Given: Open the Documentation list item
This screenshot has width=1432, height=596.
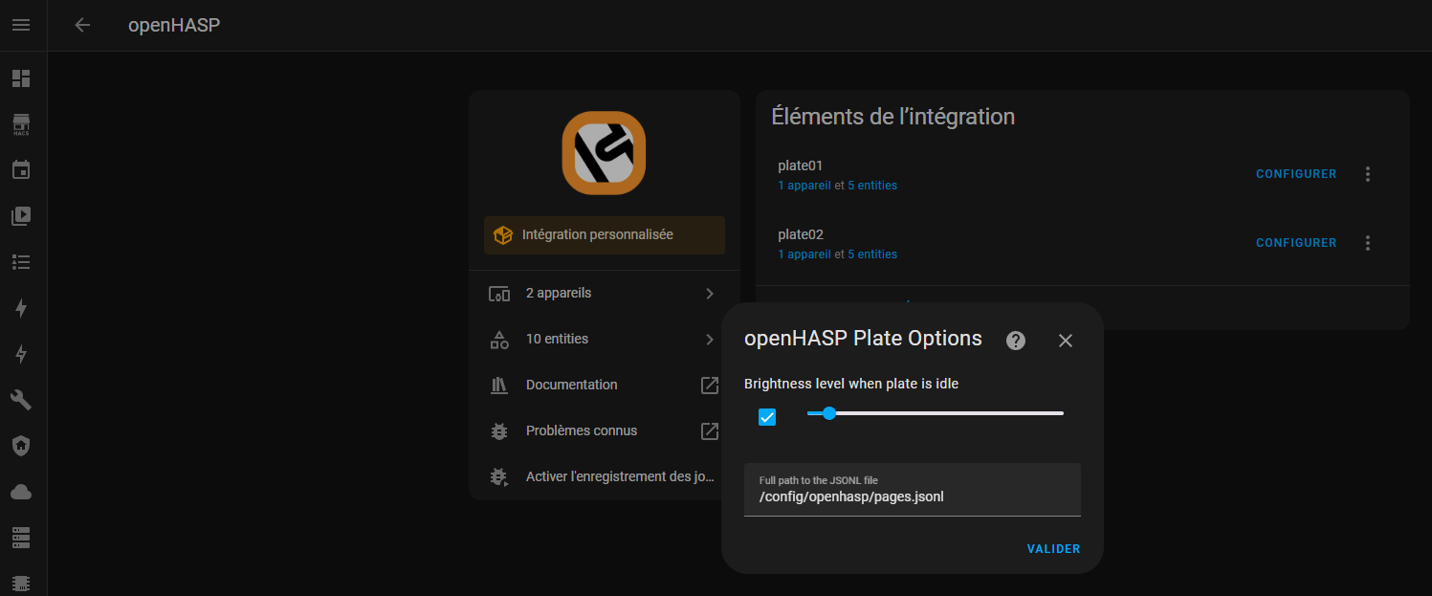Looking at the screenshot, I should [605, 386].
